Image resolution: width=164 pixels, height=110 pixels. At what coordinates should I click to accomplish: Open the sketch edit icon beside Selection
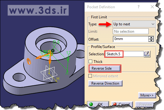click(147, 54)
